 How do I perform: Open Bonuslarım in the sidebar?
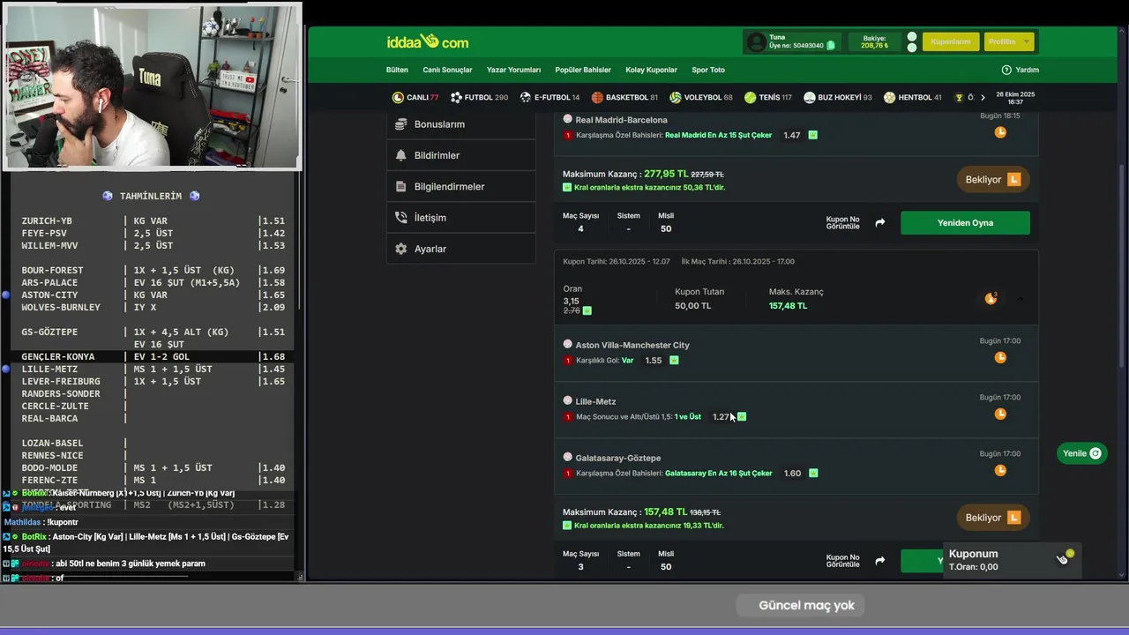click(460, 124)
